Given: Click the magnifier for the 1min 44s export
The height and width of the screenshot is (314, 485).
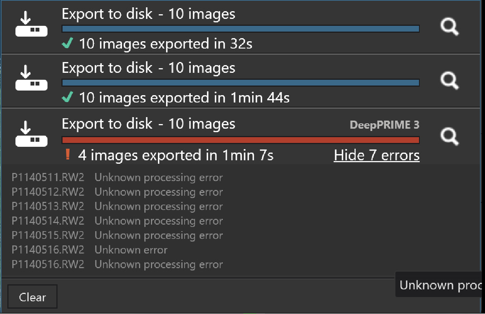Looking at the screenshot, I should click(x=449, y=81).
